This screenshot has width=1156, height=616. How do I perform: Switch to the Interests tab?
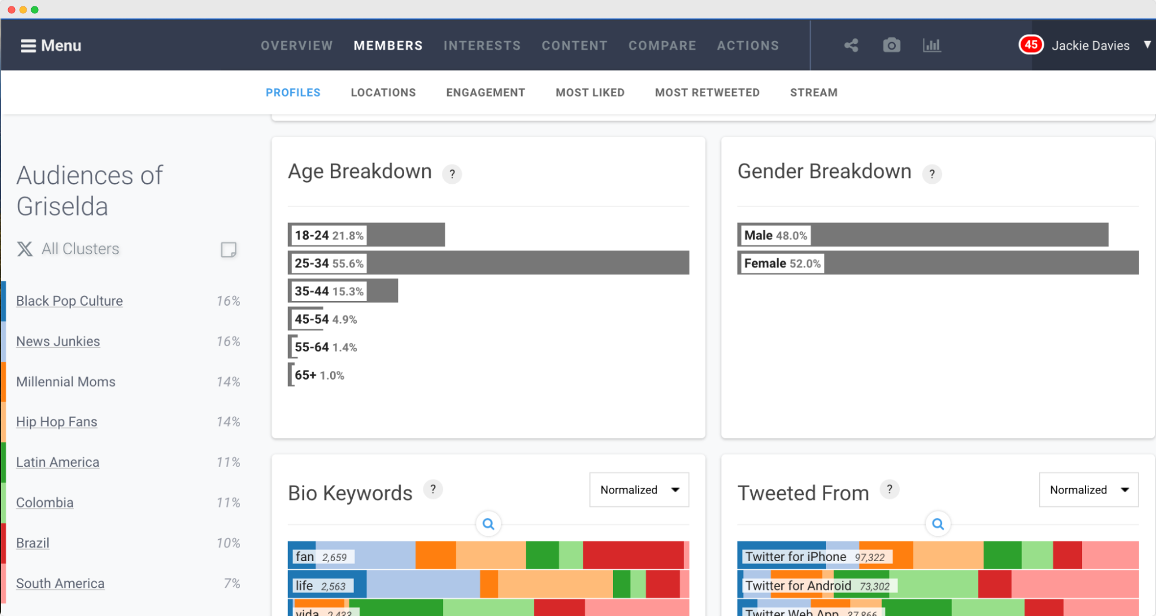tap(482, 46)
